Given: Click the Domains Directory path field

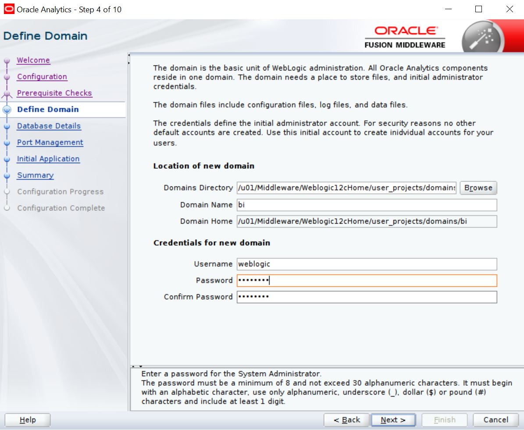Looking at the screenshot, I should (346, 188).
